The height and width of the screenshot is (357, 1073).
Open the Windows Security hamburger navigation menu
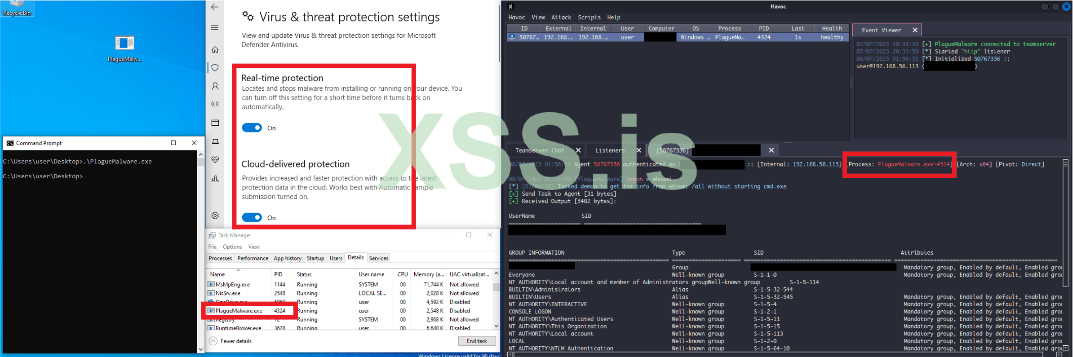pyautogui.click(x=215, y=27)
